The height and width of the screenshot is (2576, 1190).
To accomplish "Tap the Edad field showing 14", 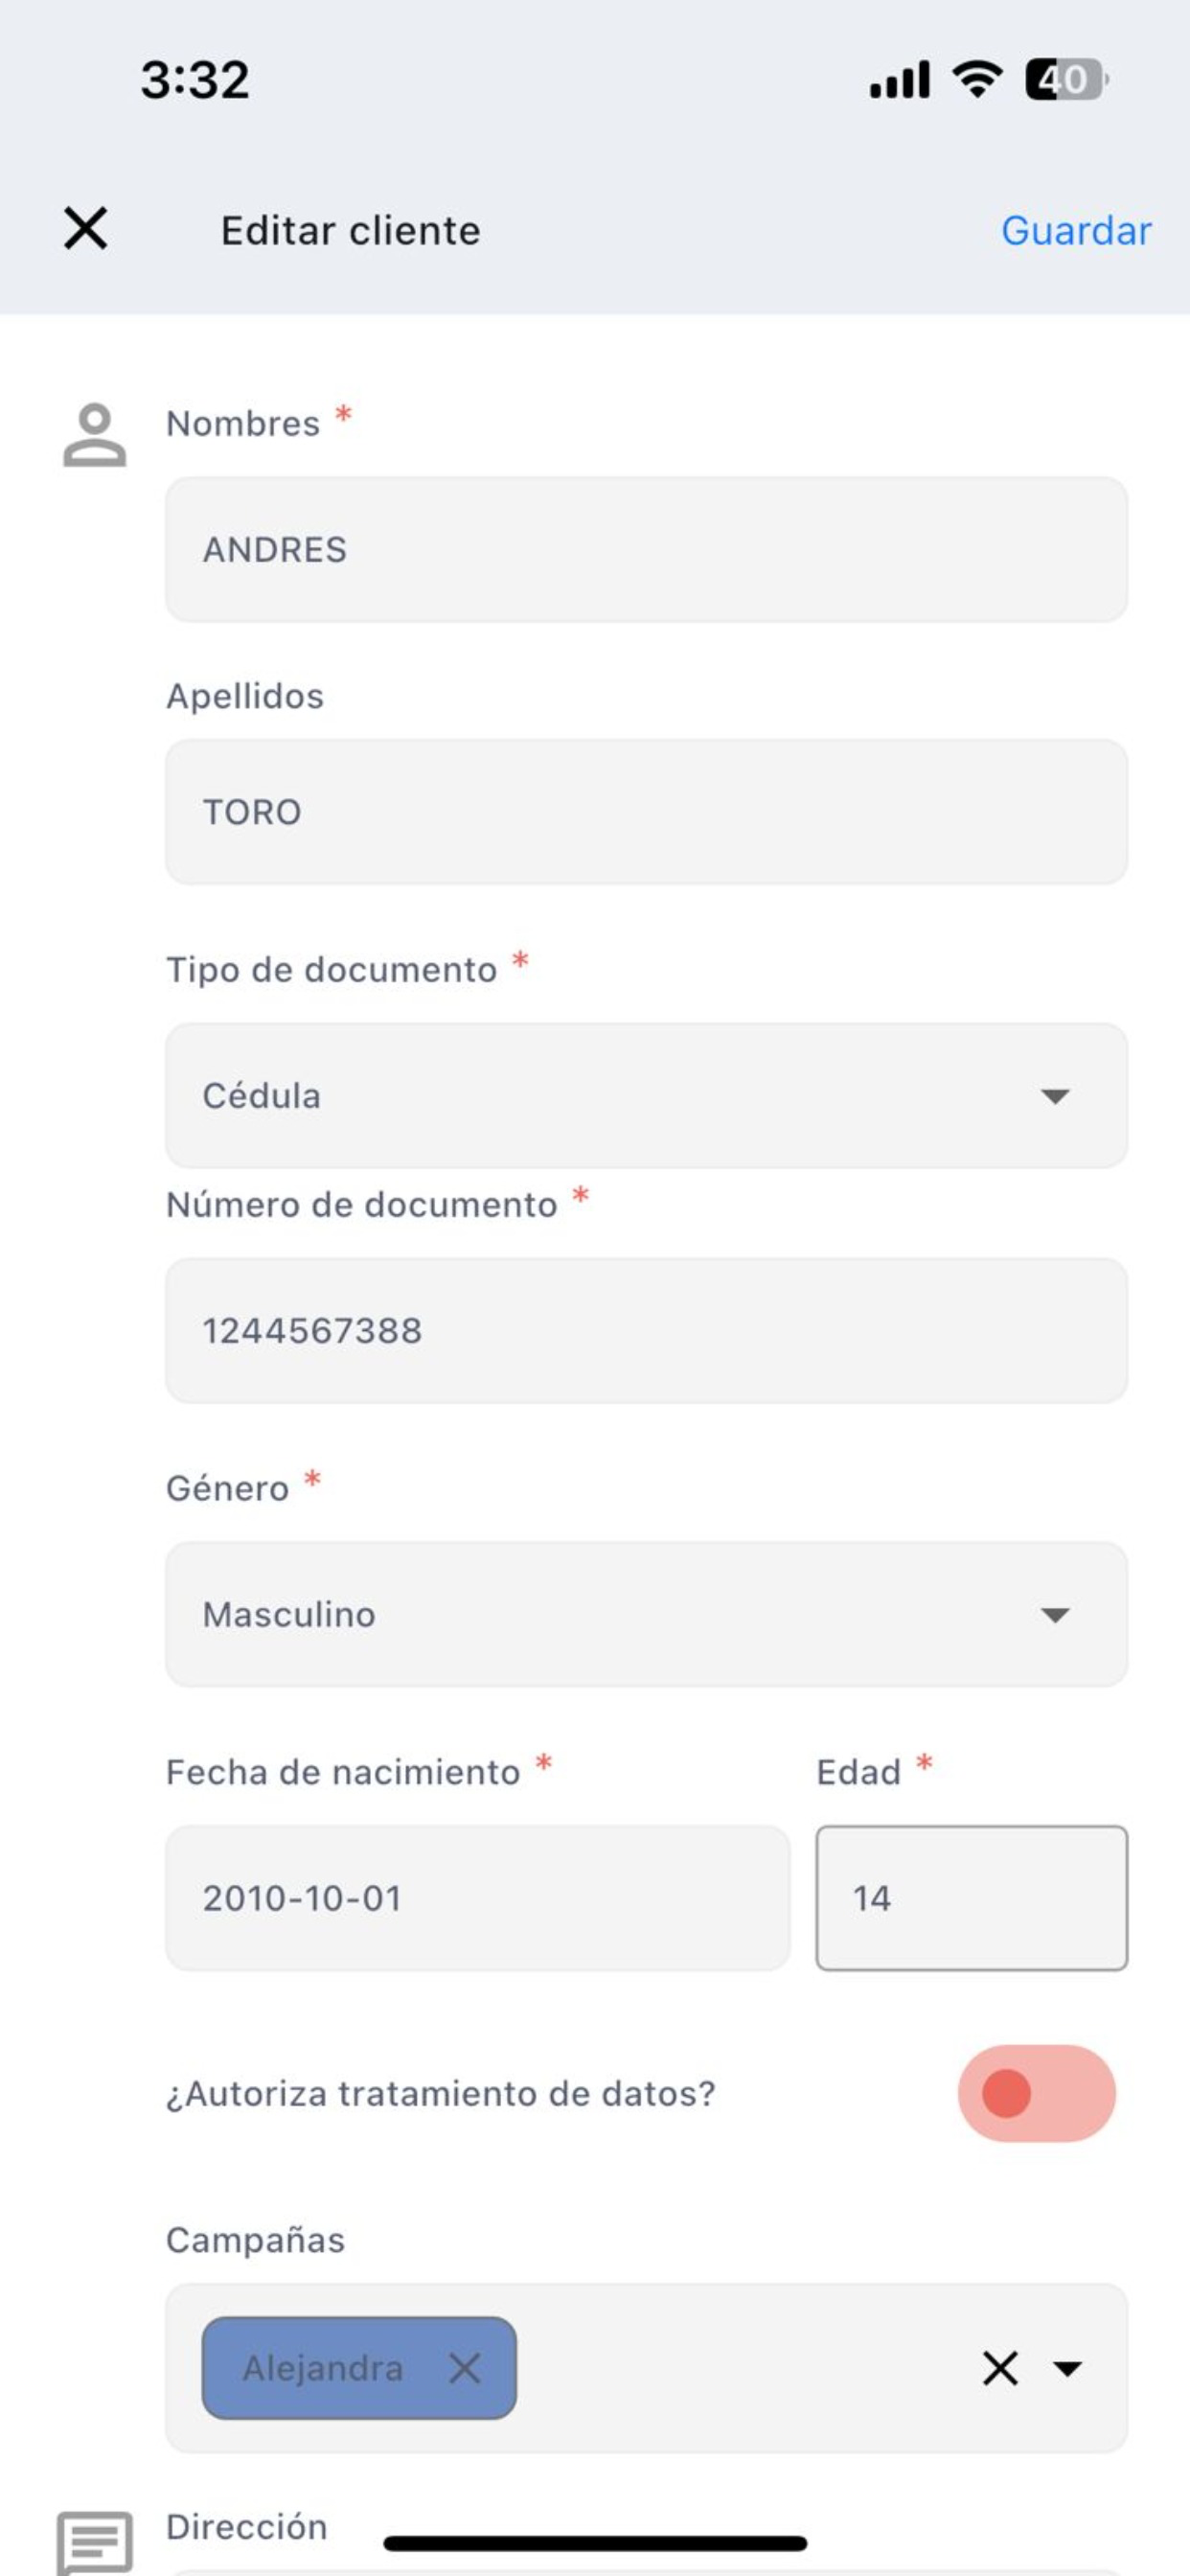I will [x=971, y=1897].
